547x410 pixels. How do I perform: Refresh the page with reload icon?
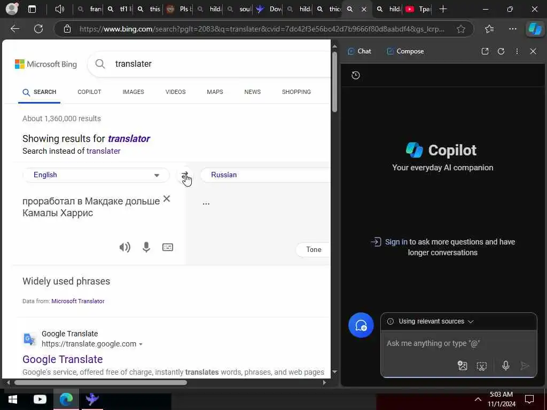pos(38,29)
